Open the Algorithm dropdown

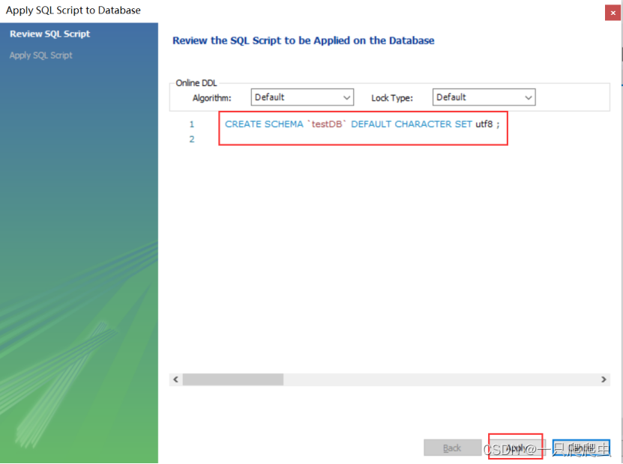click(302, 97)
